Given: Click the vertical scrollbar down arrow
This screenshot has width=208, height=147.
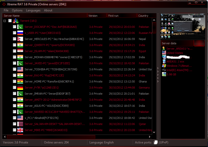Looking at the screenshot, I should 154,132.
